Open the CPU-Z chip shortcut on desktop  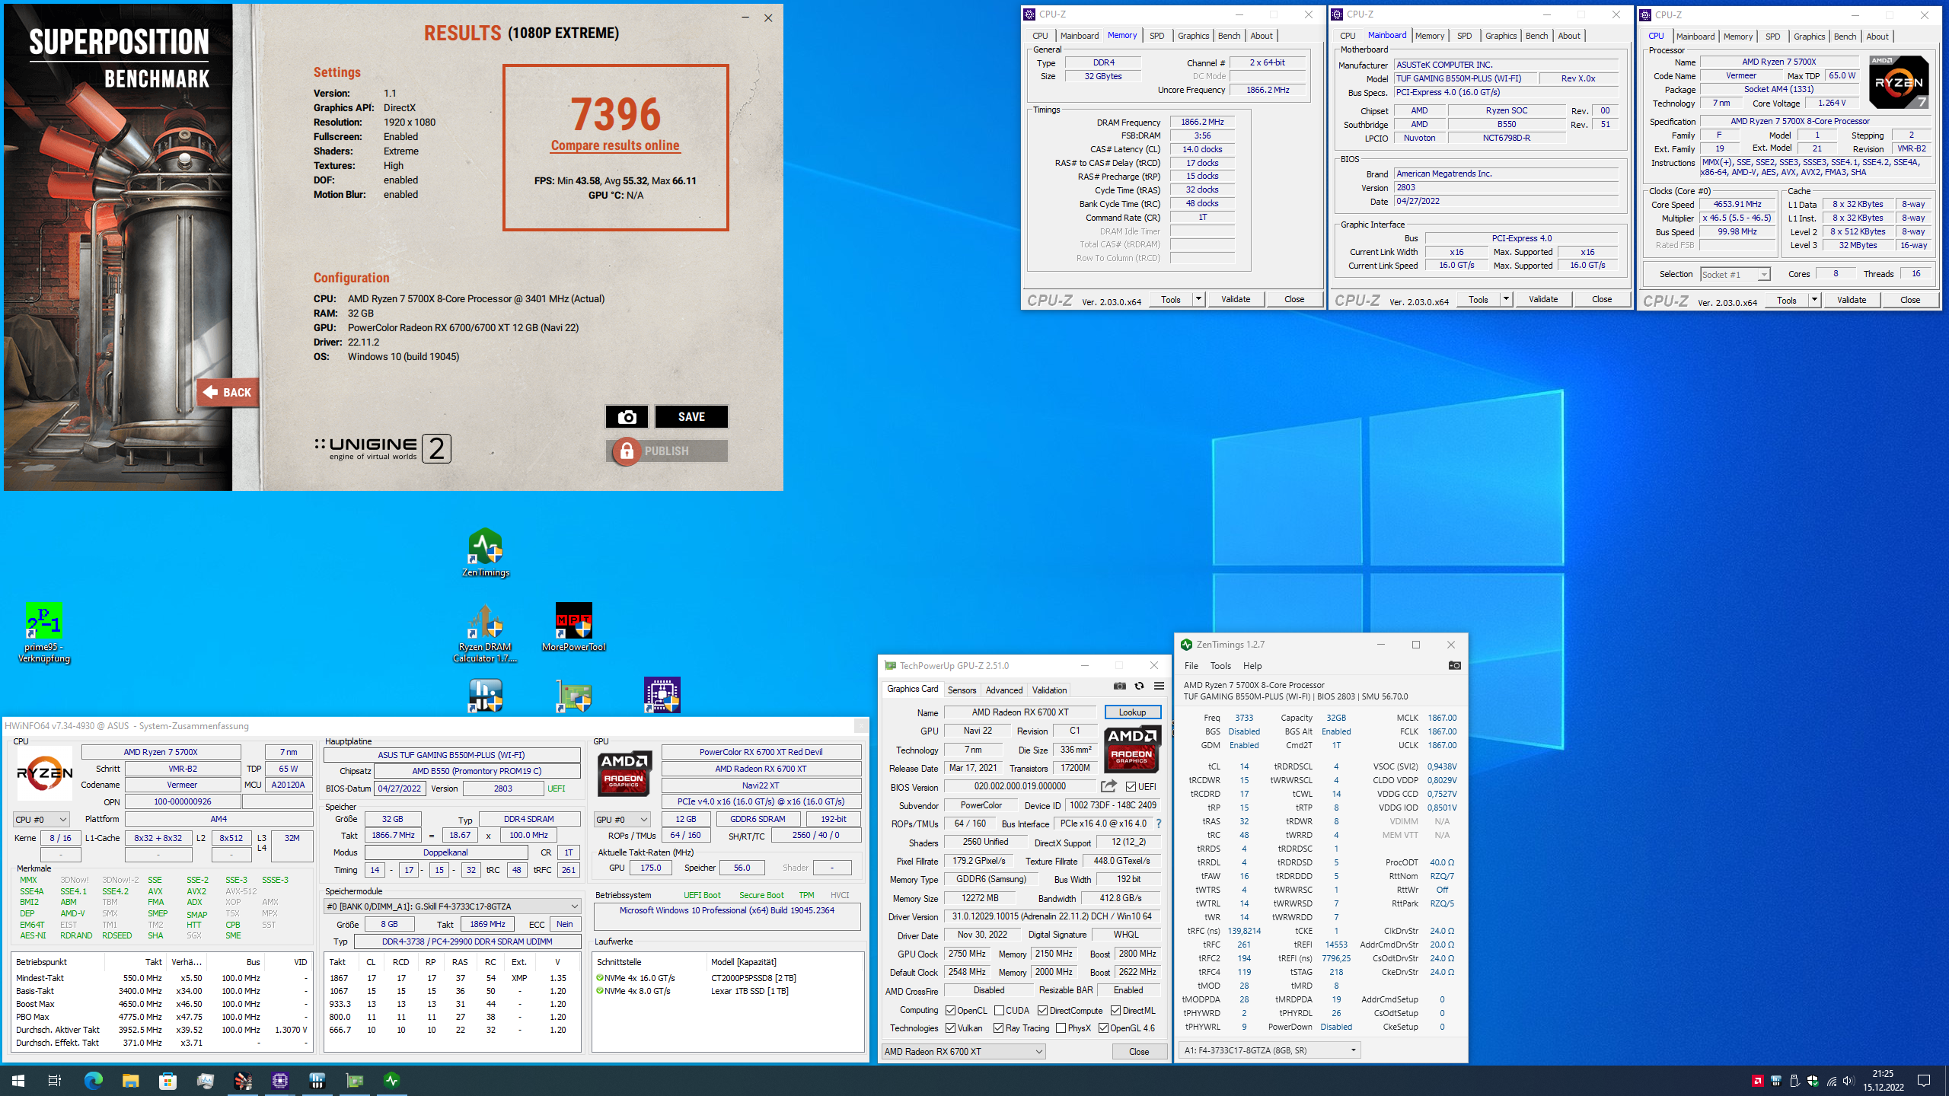pos(662,696)
